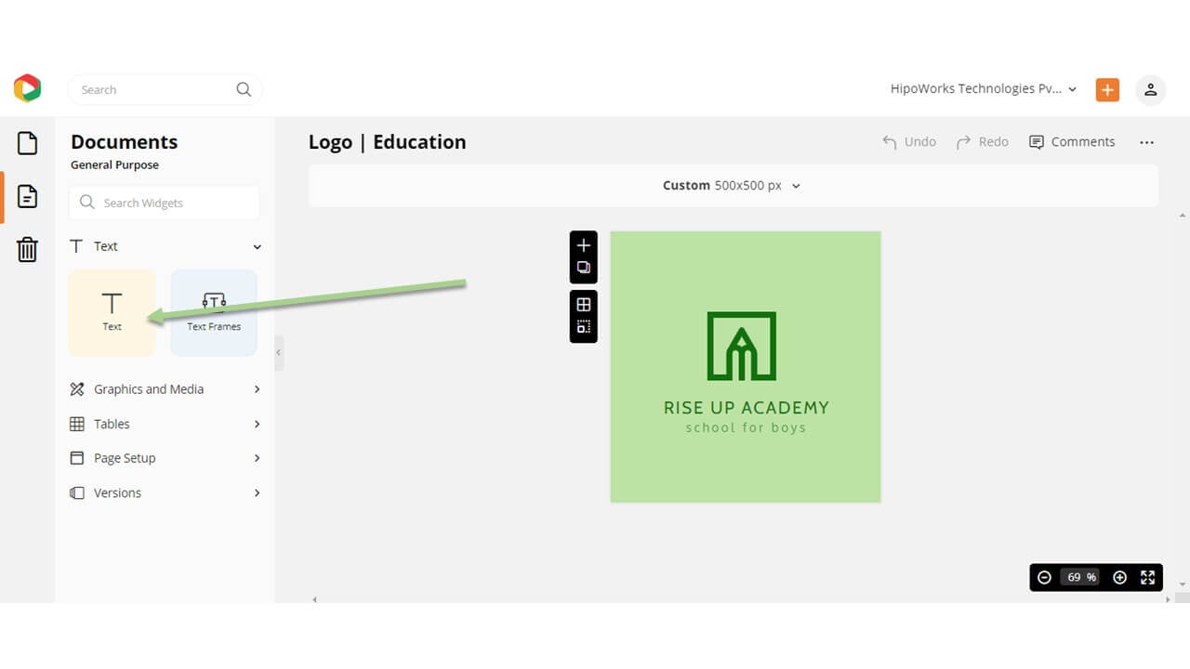Select the duplicate page icon beside the canvas

click(583, 267)
